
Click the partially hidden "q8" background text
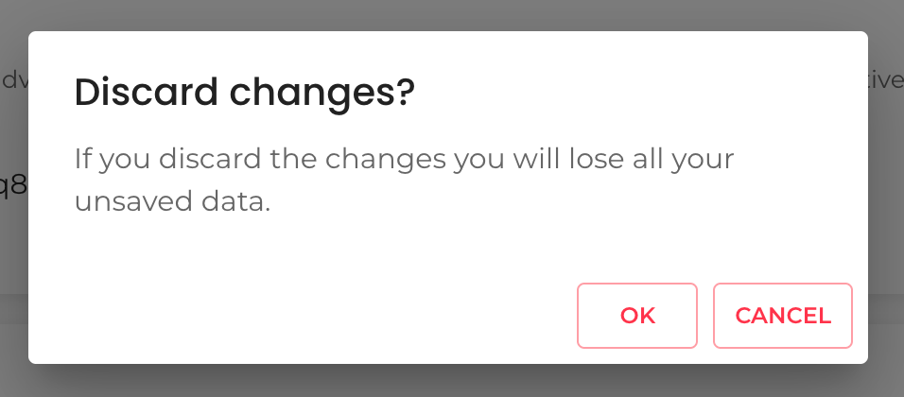[x=12, y=184]
